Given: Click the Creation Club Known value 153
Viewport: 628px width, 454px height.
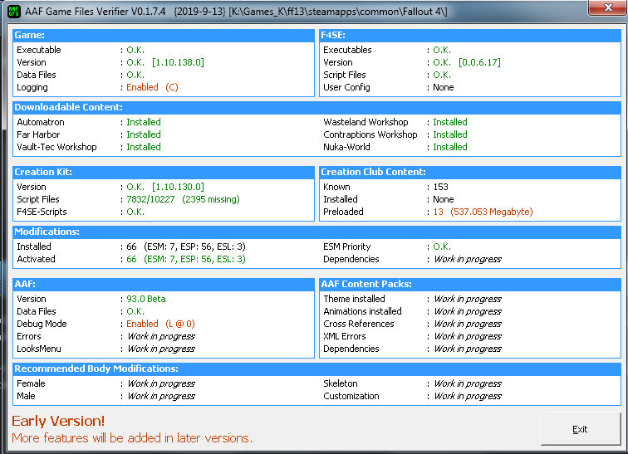Looking at the screenshot, I should pos(440,187).
